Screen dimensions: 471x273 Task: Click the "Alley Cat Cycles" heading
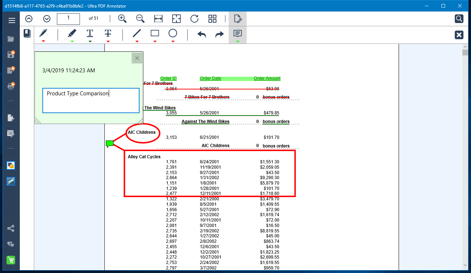coord(144,157)
